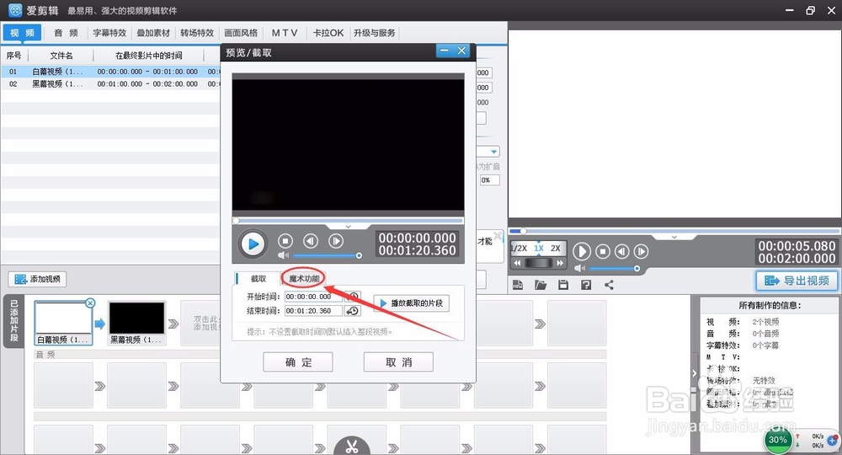This screenshot has height=455, width=842.
Task: Click the 爱剪辑 app logo icon
Action: coord(14,10)
